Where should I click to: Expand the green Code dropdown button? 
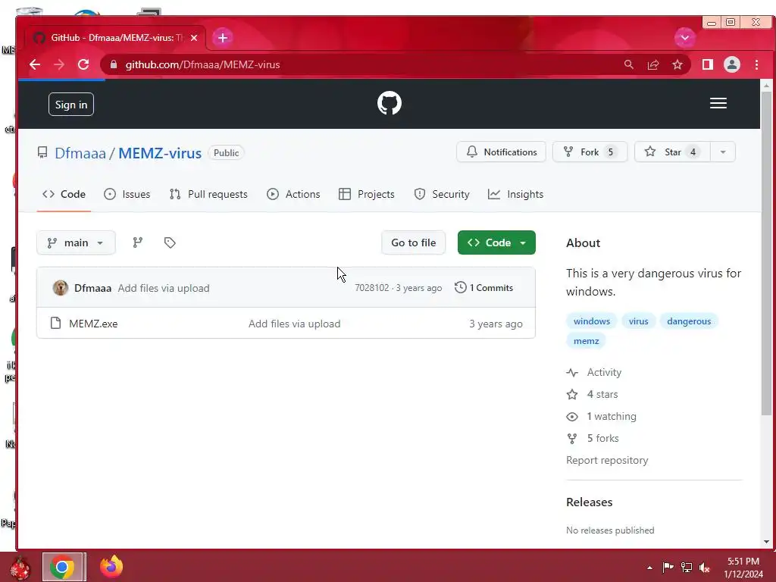coord(496,242)
